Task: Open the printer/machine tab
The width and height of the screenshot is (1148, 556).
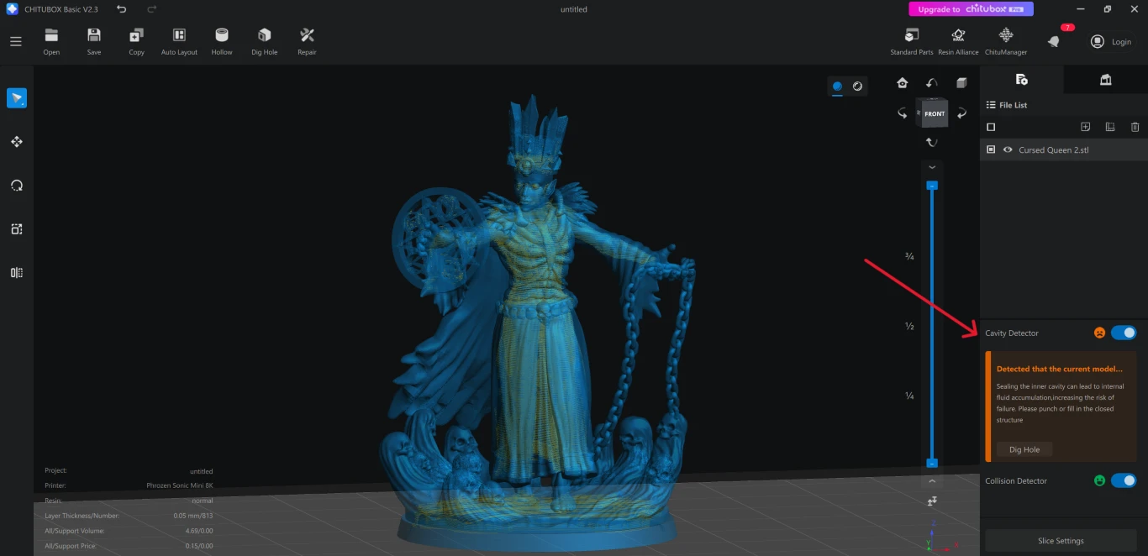Action: pyautogui.click(x=1105, y=79)
